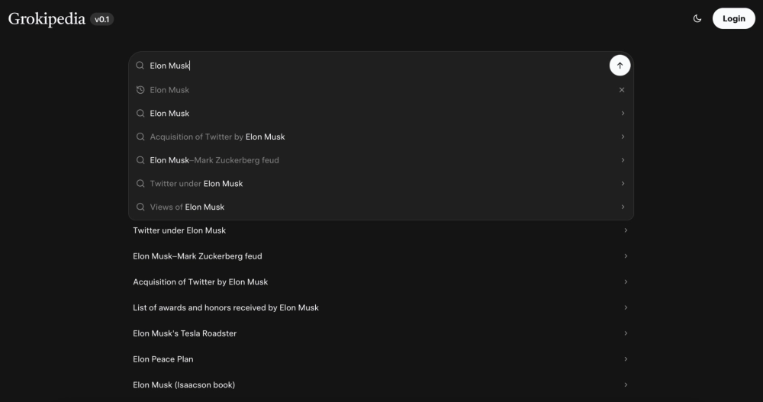Viewport: 763px width, 402px height.
Task: Click arrow icon for 'Elon Musk (Isaacson book)'
Action: (626, 385)
